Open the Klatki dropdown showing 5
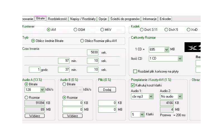Screen dimensions: 223x139 pyautogui.click(x=142, y=114)
